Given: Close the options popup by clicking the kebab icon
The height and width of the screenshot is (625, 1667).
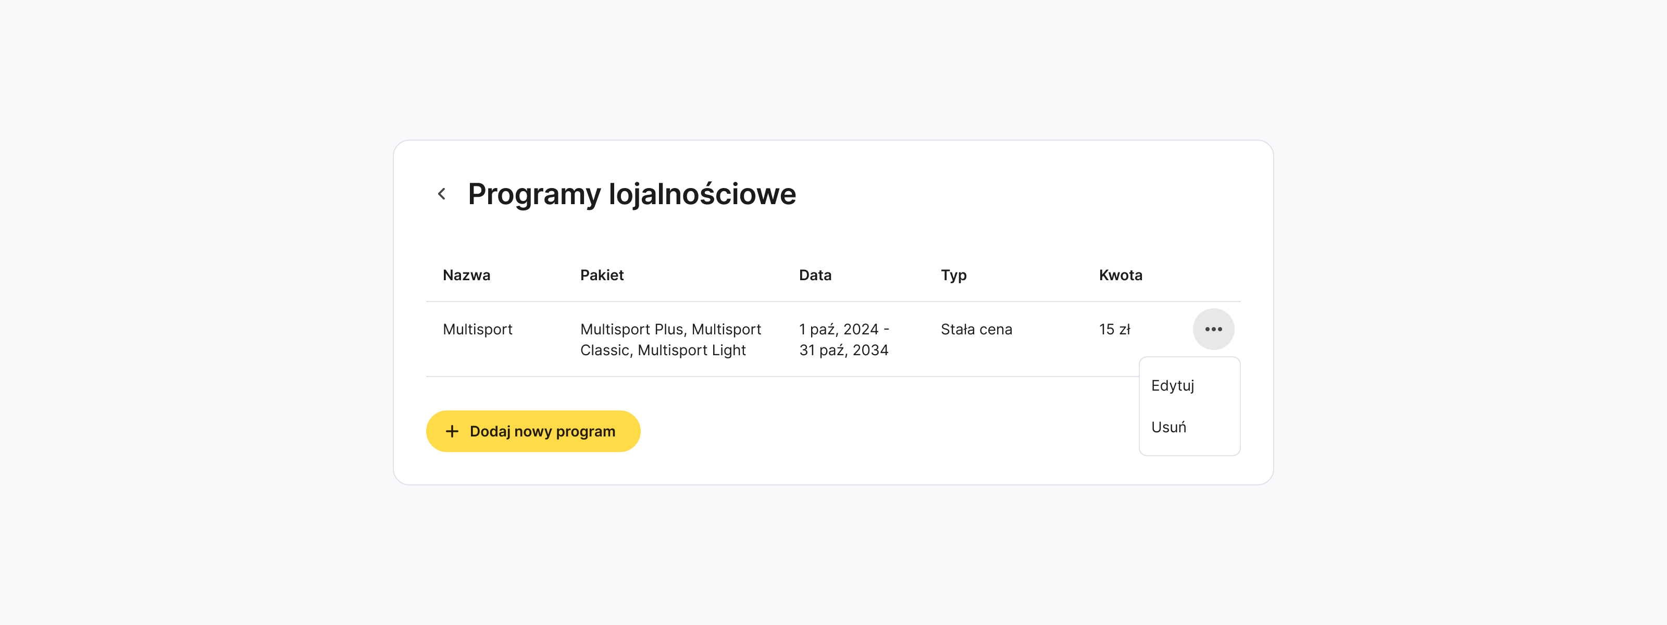Looking at the screenshot, I should (x=1213, y=329).
